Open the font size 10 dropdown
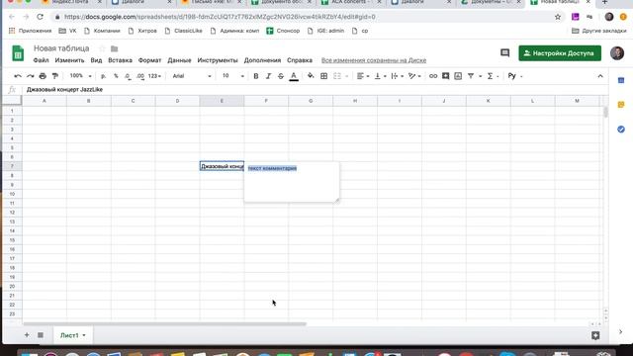 [233, 76]
